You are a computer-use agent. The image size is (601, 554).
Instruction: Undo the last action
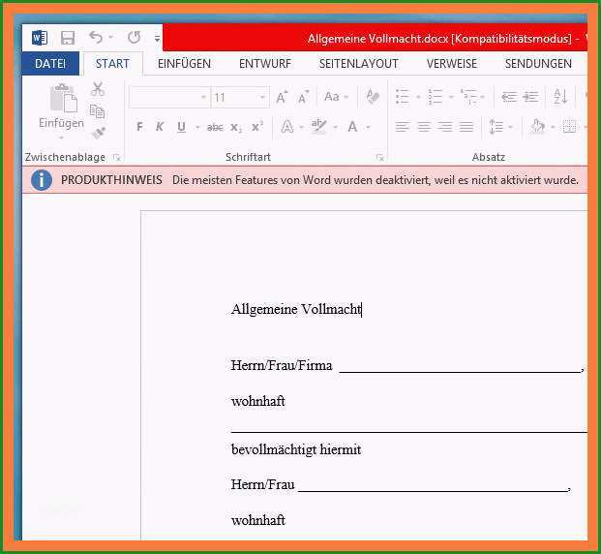96,37
